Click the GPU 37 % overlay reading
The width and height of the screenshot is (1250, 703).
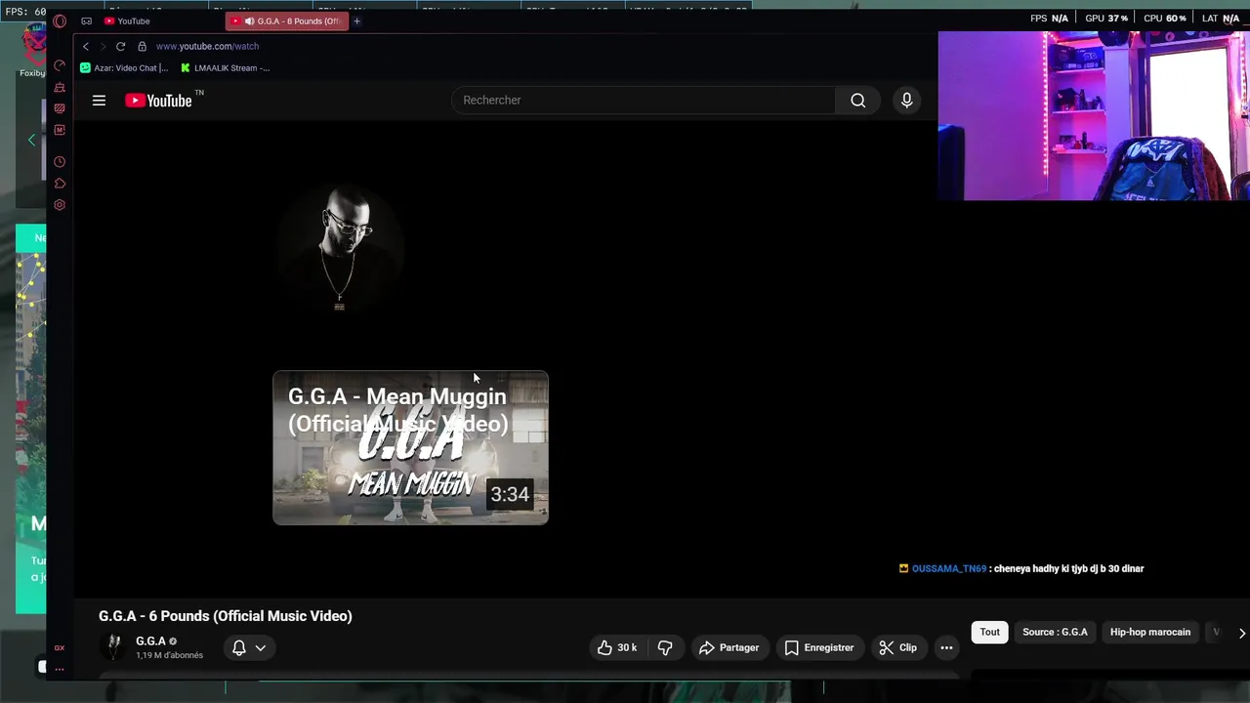[x=1106, y=19]
